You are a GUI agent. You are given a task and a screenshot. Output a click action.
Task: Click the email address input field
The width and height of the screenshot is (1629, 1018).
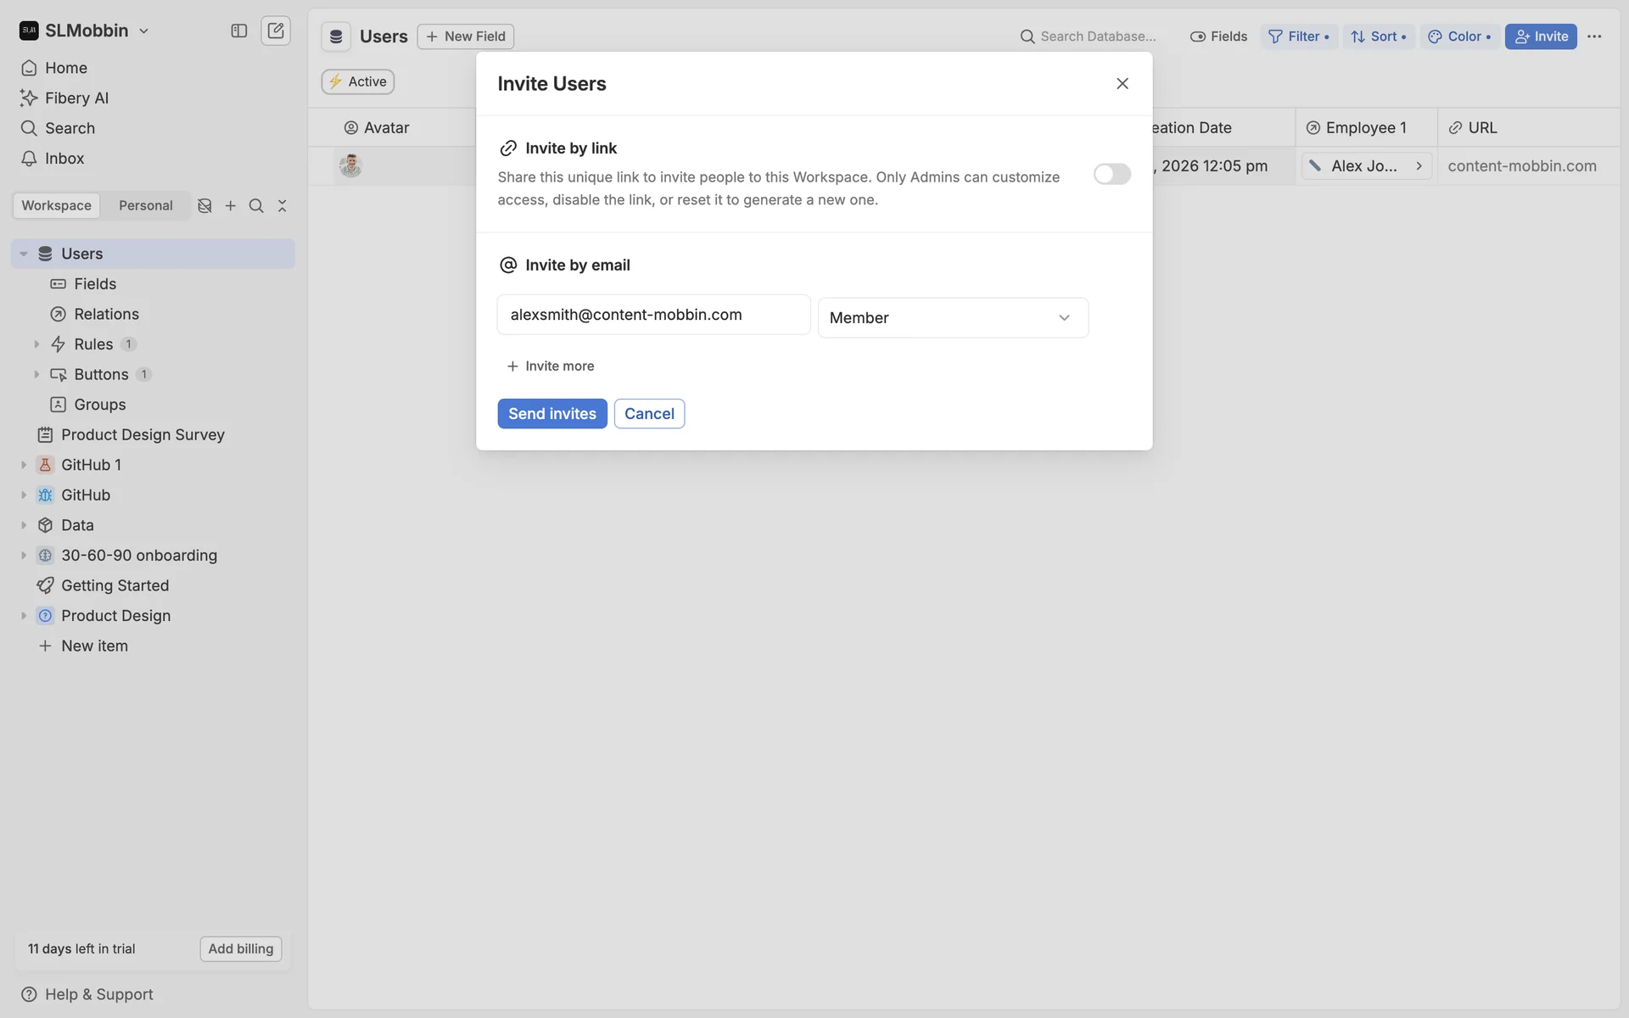click(x=653, y=315)
